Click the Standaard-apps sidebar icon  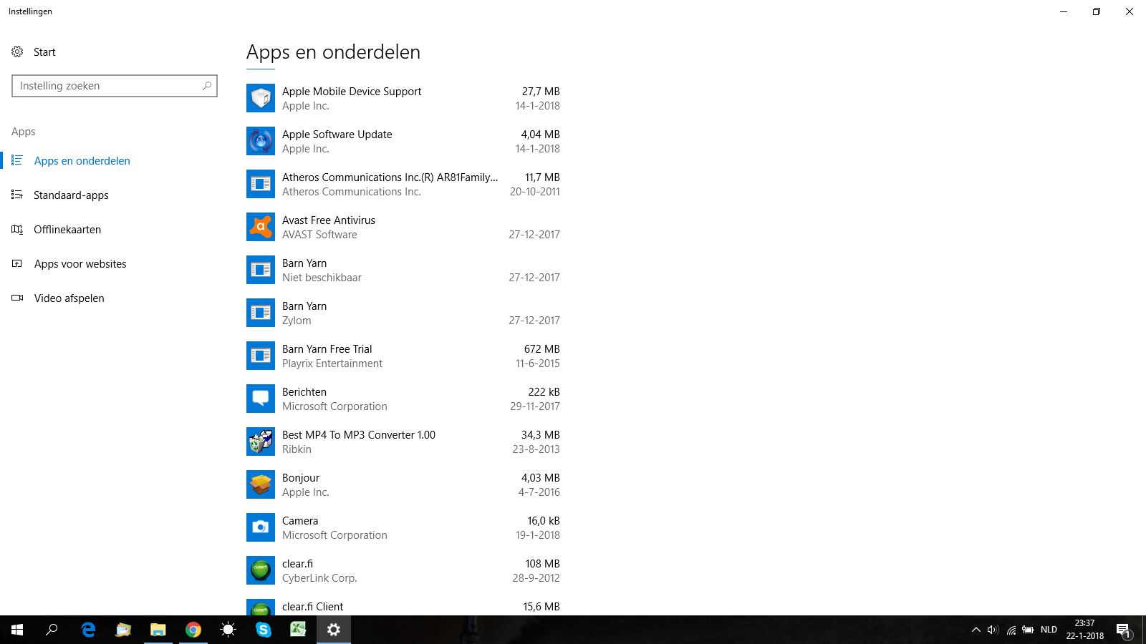pos(17,195)
